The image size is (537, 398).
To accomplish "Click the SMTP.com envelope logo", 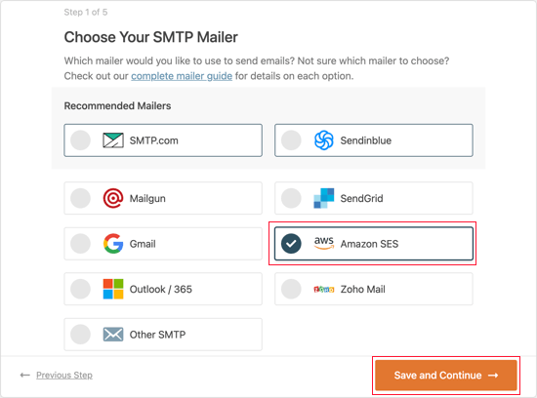I will [113, 140].
